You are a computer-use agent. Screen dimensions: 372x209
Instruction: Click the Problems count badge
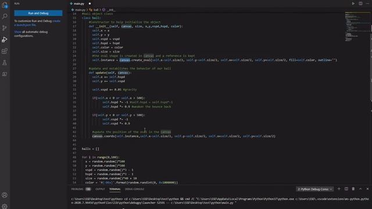coord(88,189)
